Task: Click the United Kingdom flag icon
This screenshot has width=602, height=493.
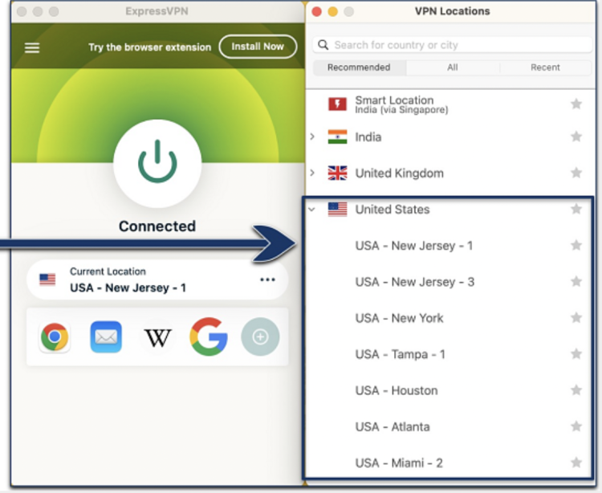Action: [x=337, y=173]
